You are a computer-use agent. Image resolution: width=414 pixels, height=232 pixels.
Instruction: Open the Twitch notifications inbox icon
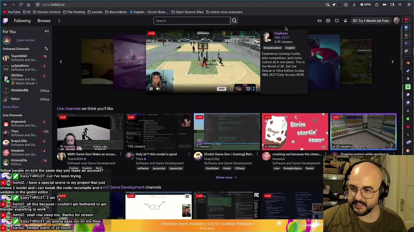coord(328,21)
